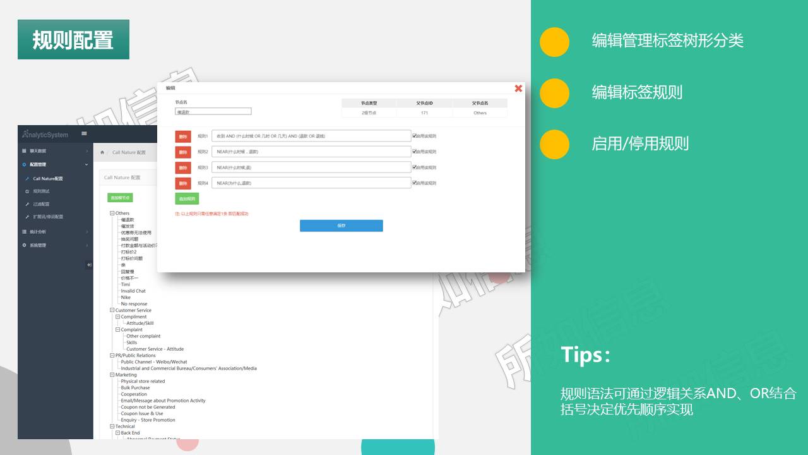
Task: Disable rule 4 using its checkbox
Action: [414, 183]
